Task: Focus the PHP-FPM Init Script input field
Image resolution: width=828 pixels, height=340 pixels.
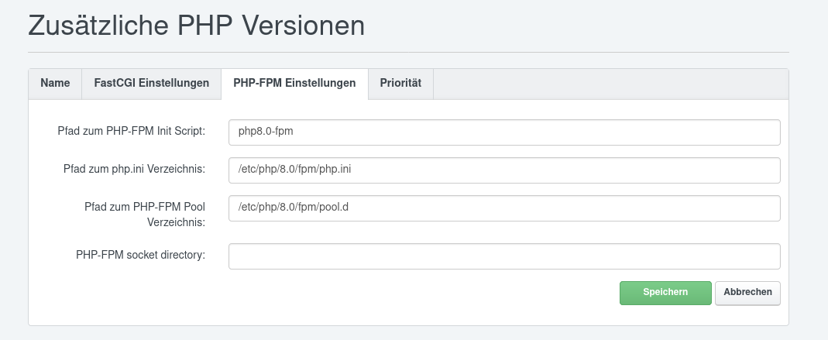Action: coord(503,132)
